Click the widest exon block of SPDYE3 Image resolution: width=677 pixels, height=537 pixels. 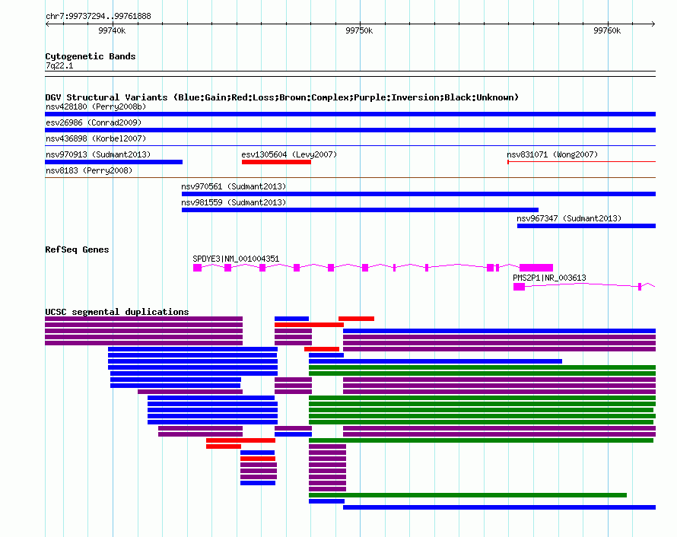pos(536,268)
